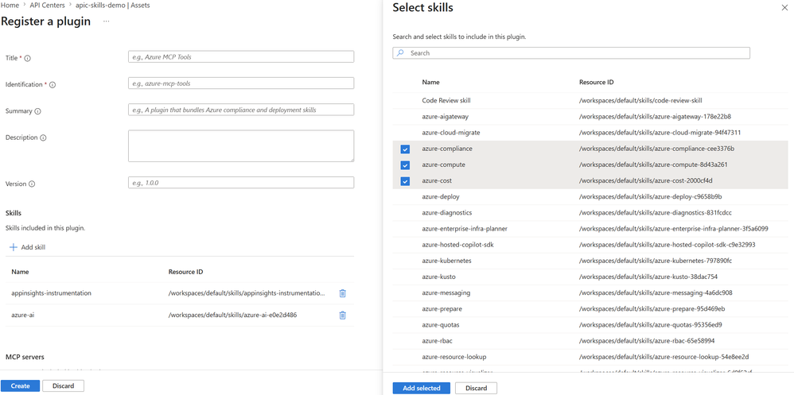
Task: Discard the skill selection panel
Action: [476, 388]
